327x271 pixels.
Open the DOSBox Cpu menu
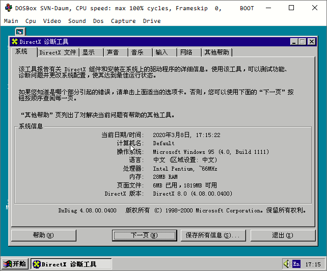(x=31, y=21)
